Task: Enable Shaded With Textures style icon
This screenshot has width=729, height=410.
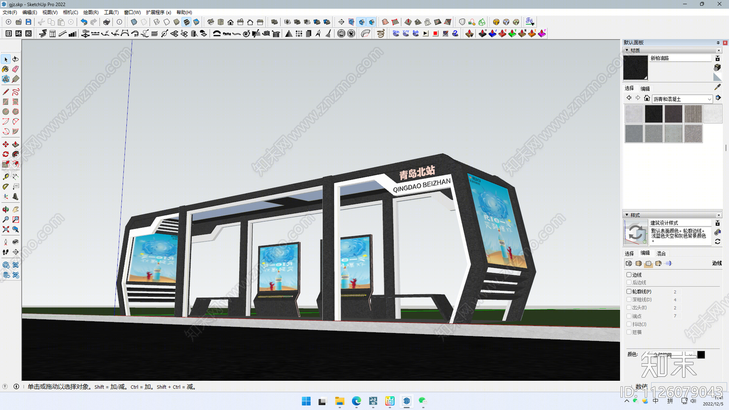Action: tap(186, 22)
